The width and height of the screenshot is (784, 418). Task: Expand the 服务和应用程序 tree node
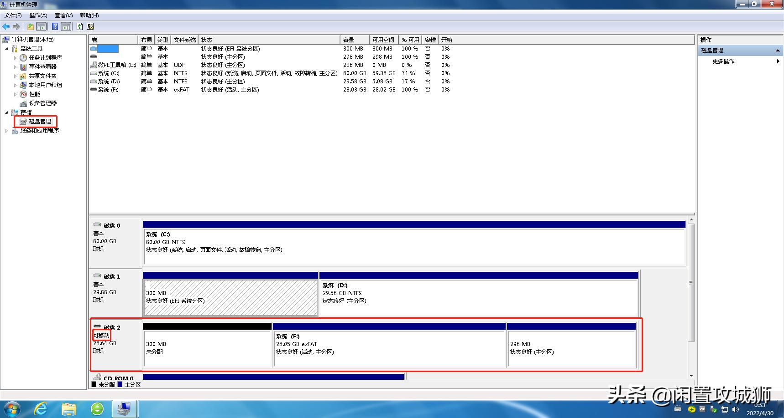[5, 131]
